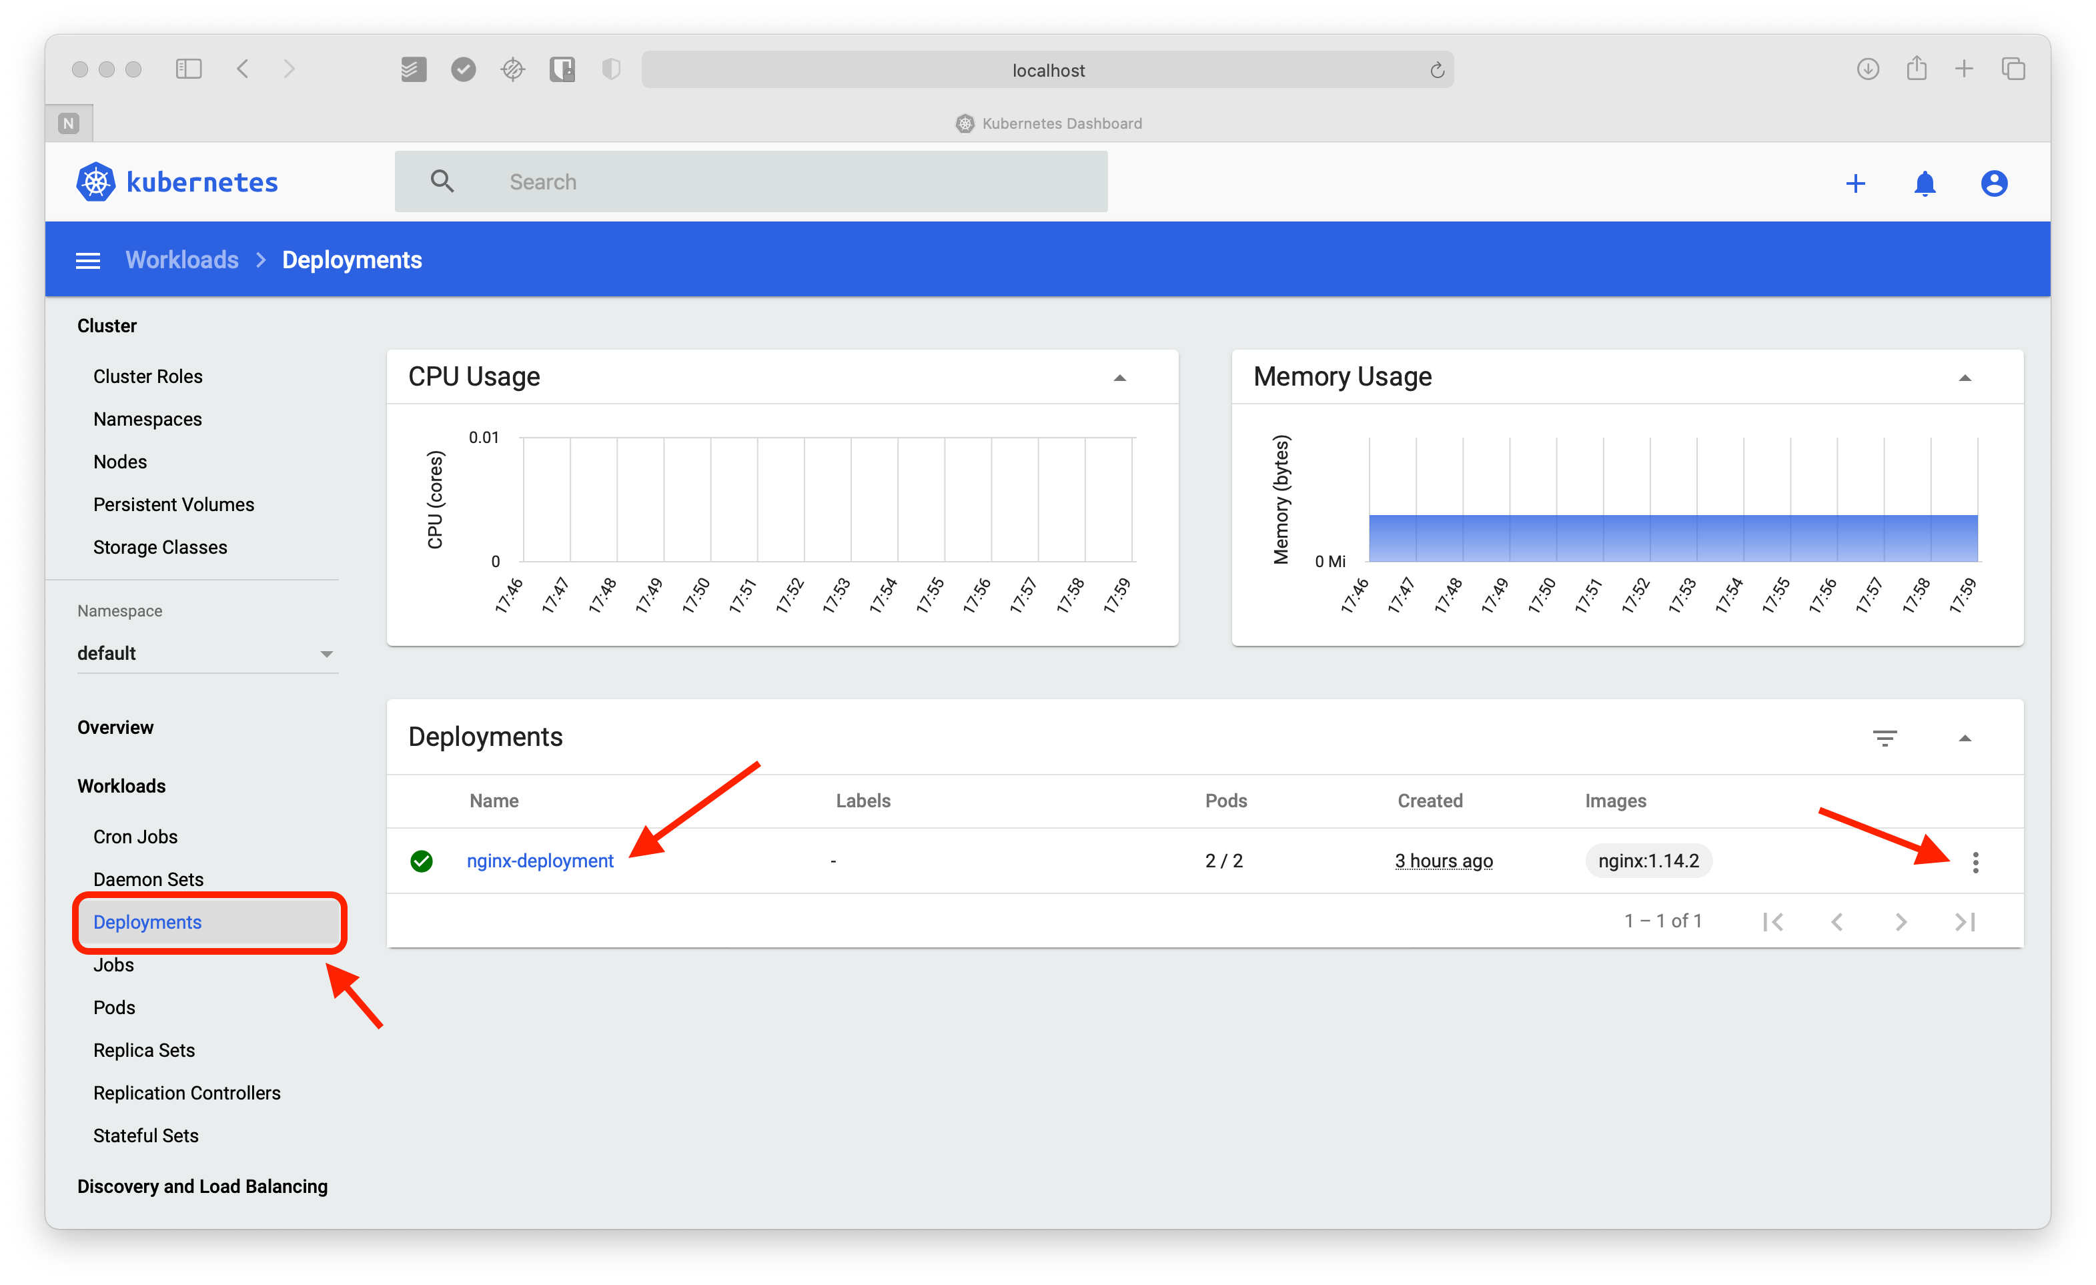Click the checkmark extension icon in toolbar
The image size is (2096, 1285).
[463, 69]
